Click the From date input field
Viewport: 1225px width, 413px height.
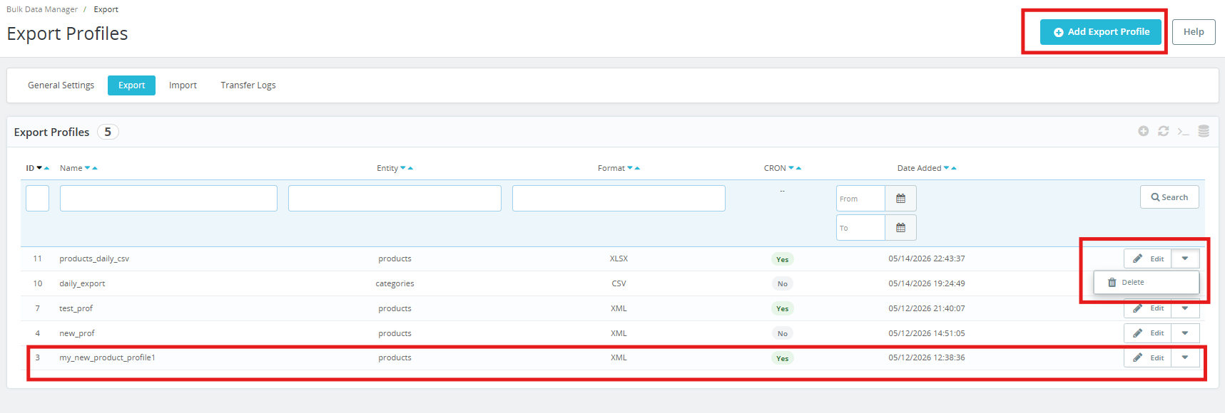[x=860, y=199]
